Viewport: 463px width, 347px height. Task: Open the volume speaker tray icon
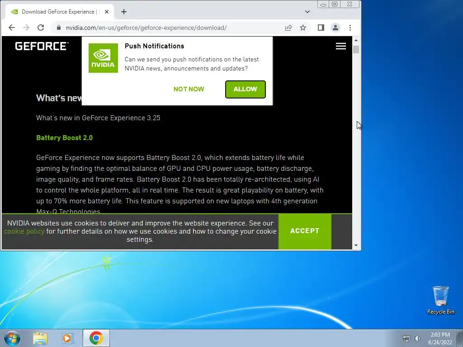point(417,338)
